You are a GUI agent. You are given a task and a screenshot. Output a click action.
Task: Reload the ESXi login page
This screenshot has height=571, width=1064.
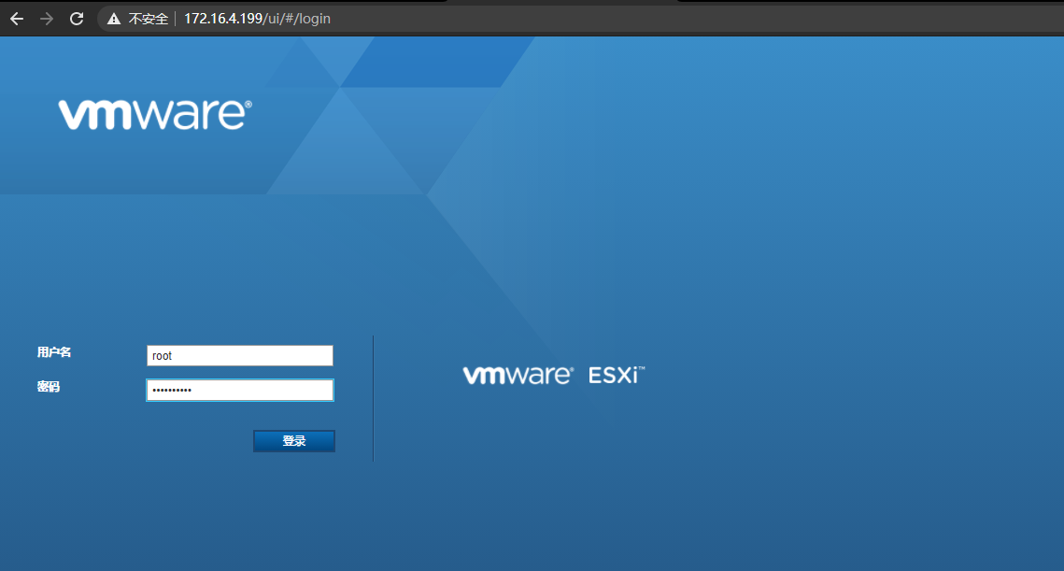pyautogui.click(x=77, y=19)
